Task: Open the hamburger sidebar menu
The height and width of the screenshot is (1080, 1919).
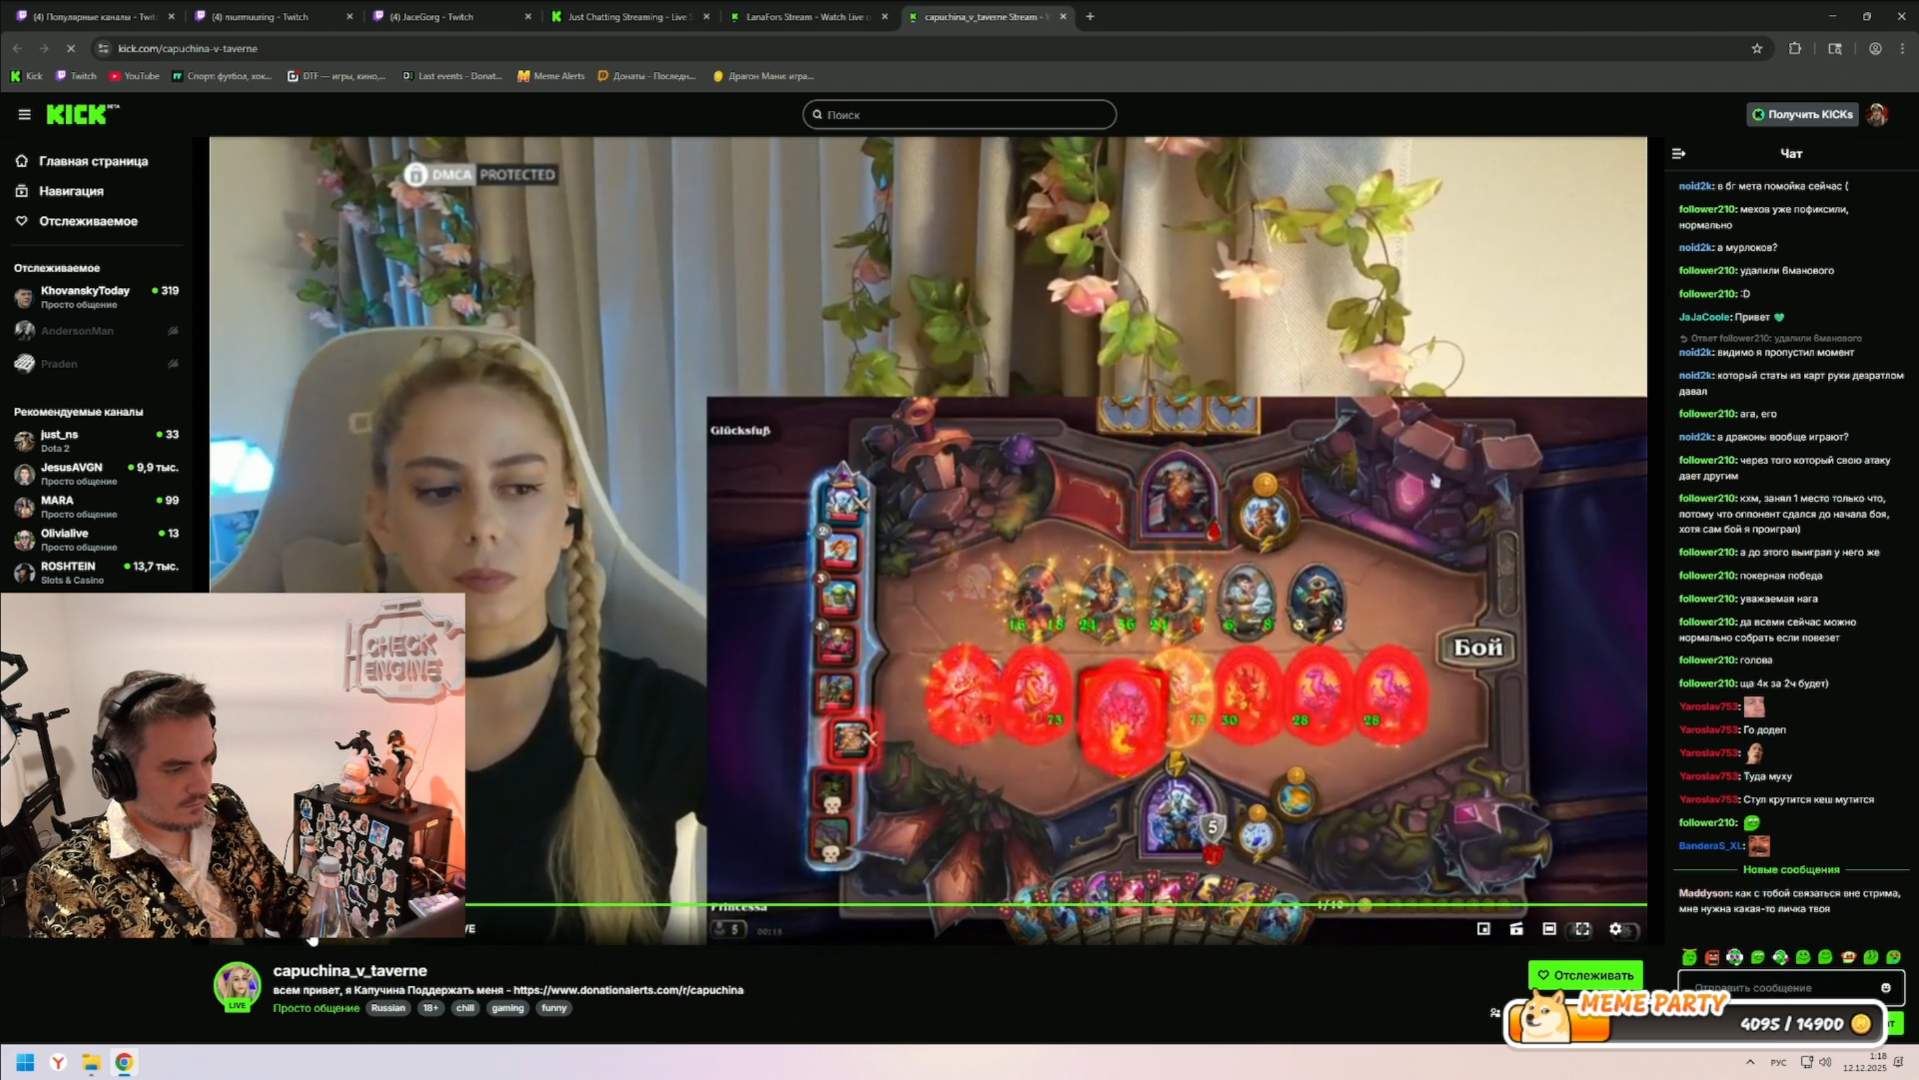Action: (25, 114)
